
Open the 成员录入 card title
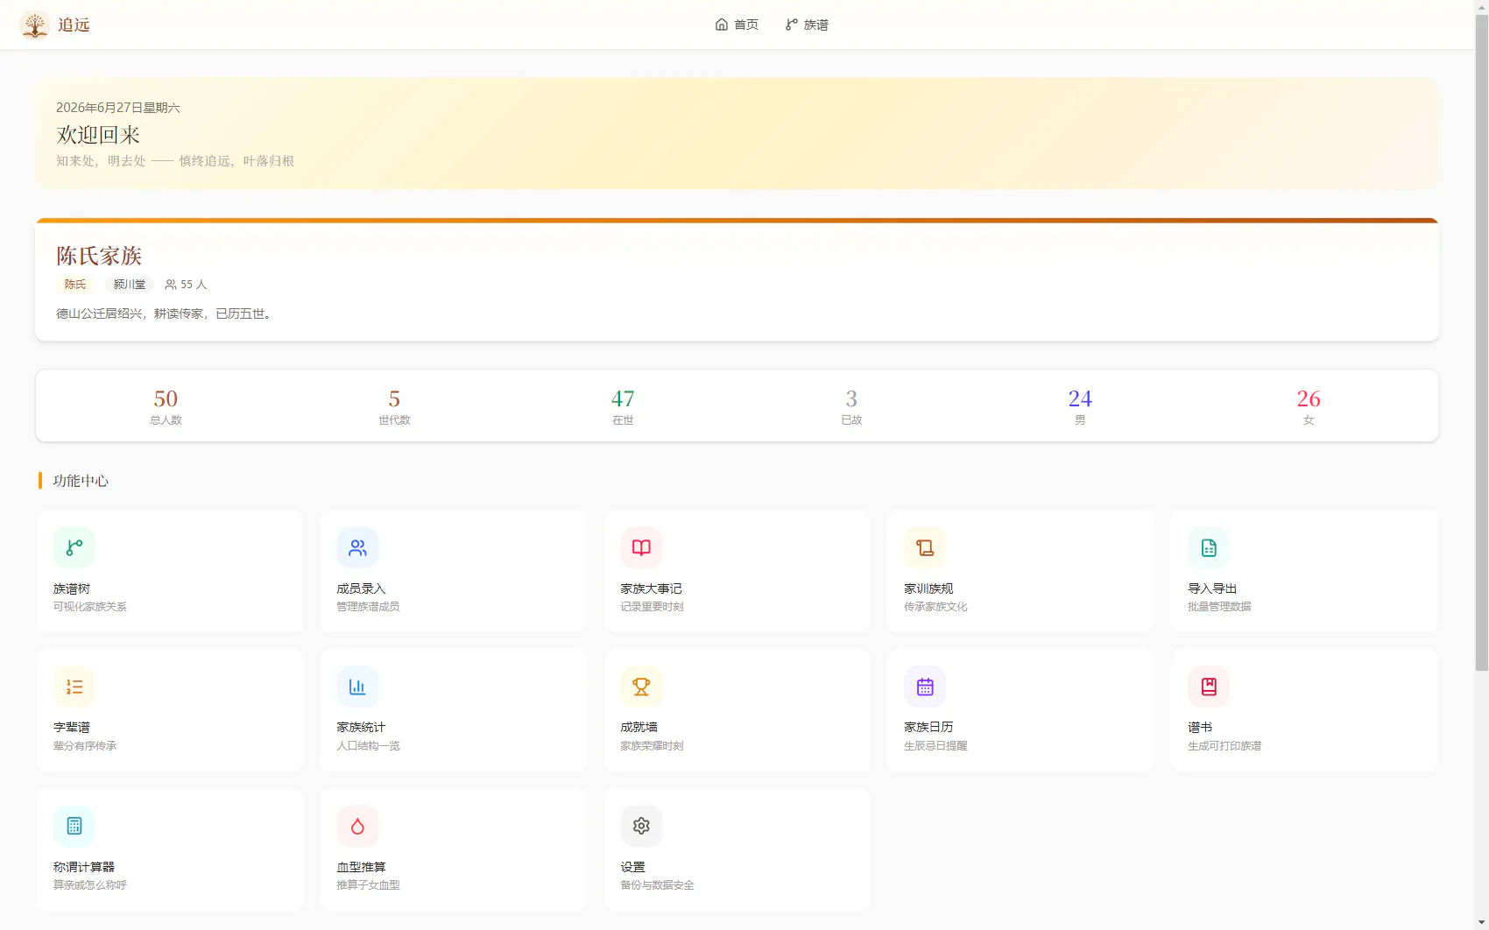tap(361, 588)
